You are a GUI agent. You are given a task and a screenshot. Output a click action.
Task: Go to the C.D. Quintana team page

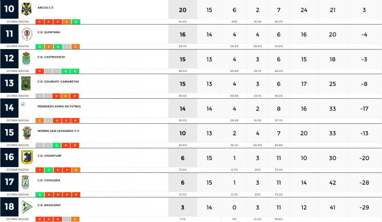[49, 32]
